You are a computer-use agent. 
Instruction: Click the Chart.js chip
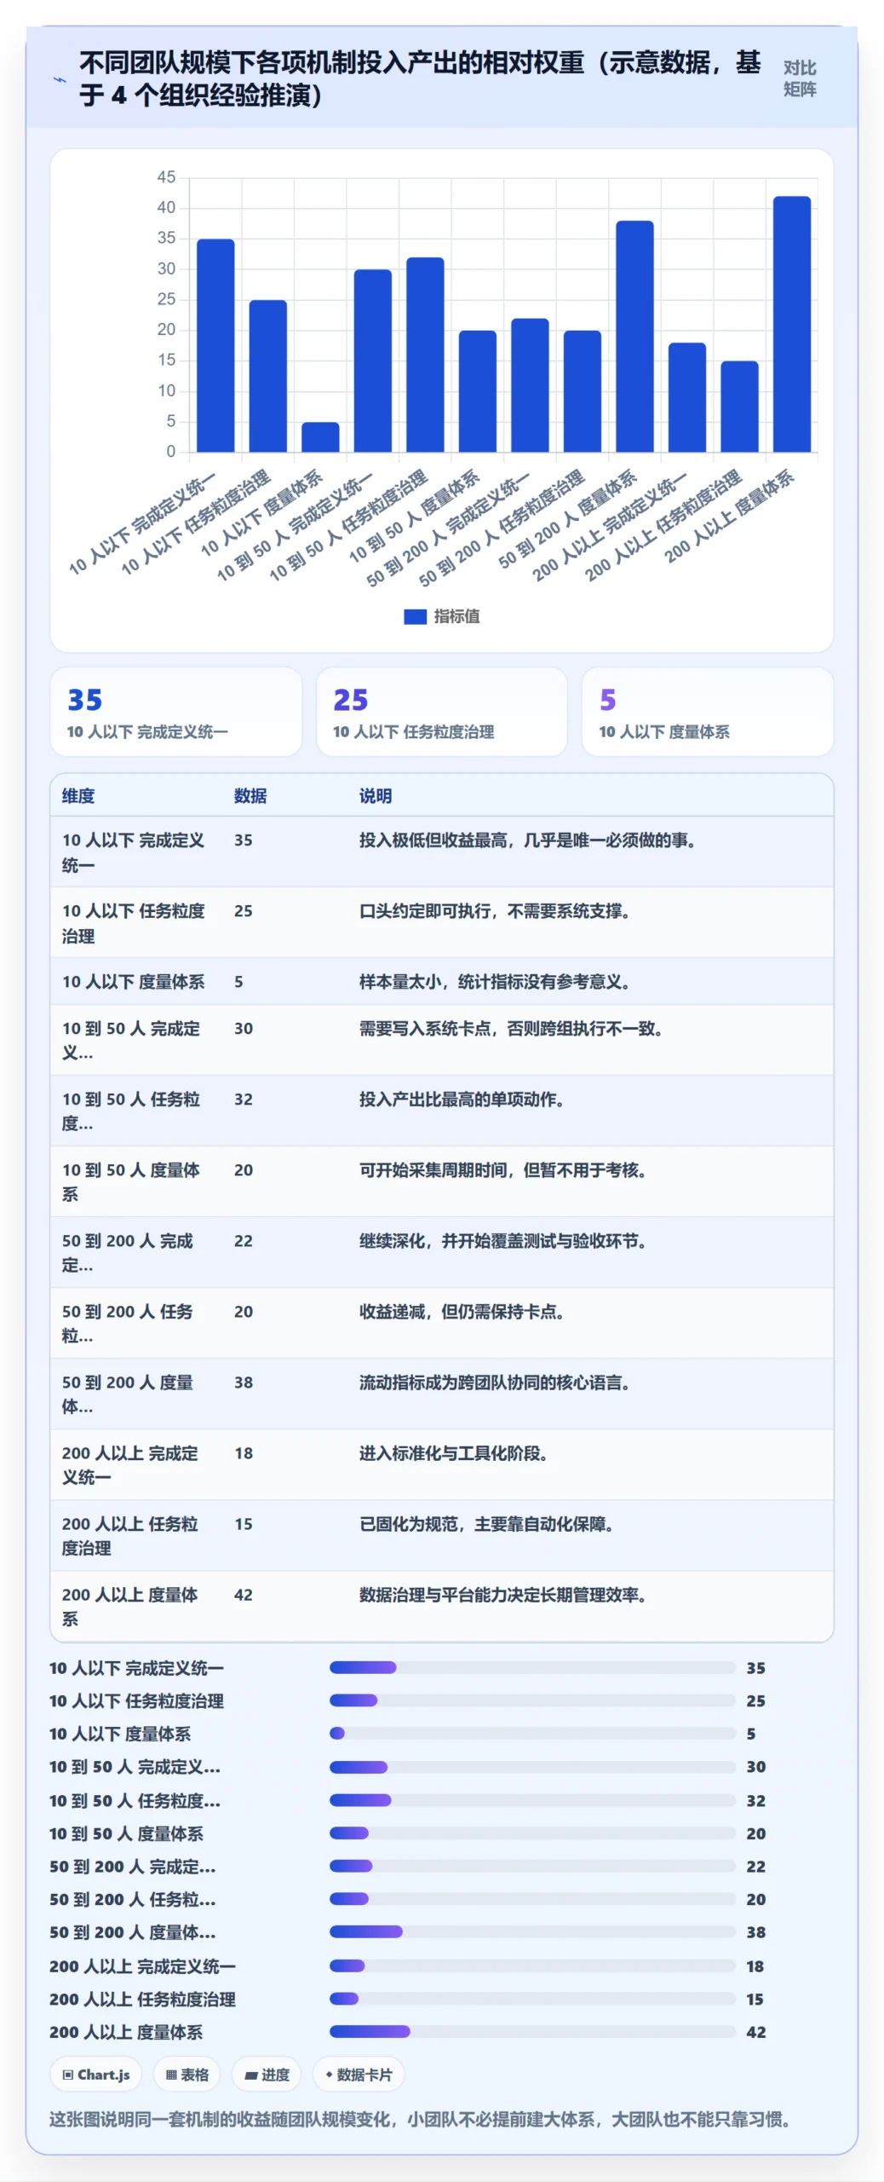coord(96,2075)
